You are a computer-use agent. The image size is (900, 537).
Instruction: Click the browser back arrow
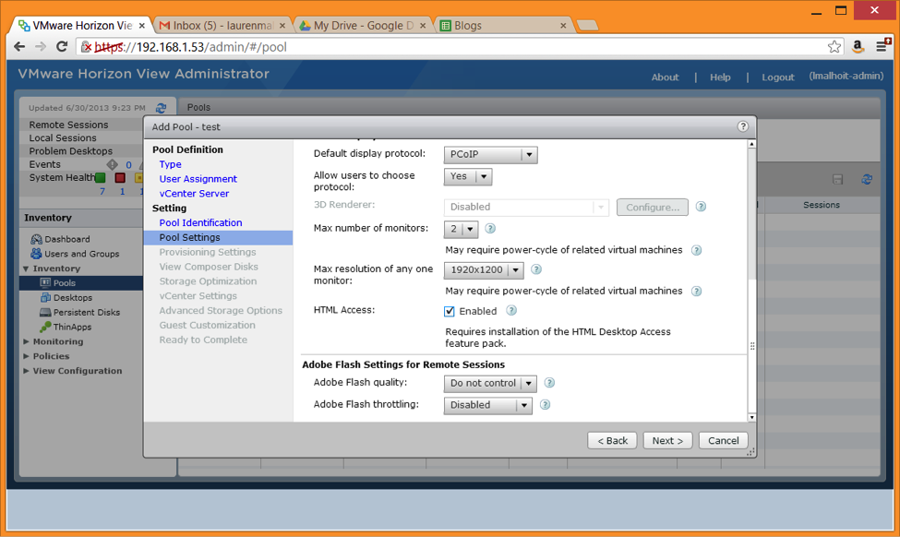(19, 47)
